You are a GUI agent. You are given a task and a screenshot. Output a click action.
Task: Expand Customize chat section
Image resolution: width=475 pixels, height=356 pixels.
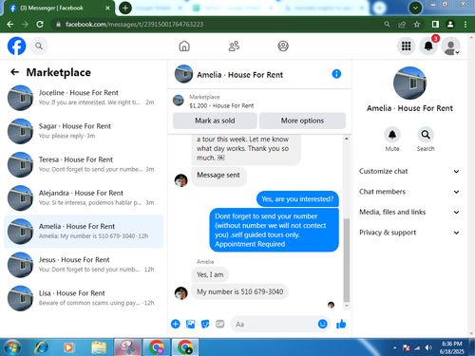click(x=409, y=171)
